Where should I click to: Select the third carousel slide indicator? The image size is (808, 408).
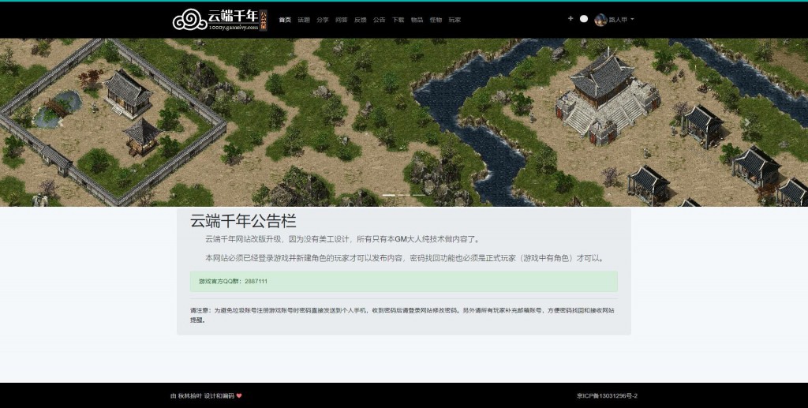click(x=420, y=195)
